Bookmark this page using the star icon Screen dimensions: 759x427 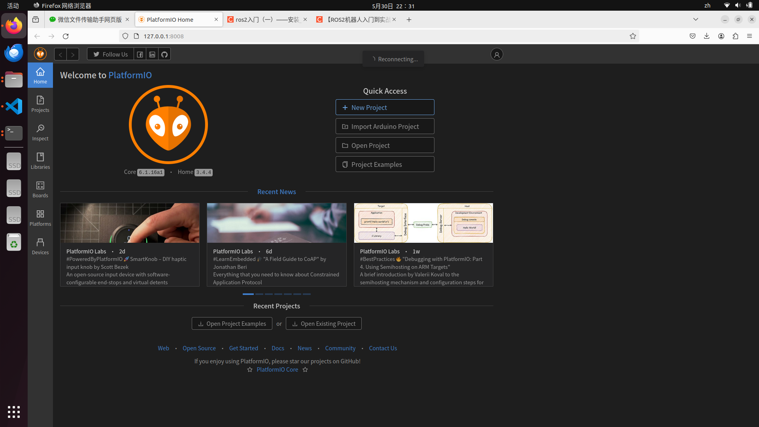[632, 36]
